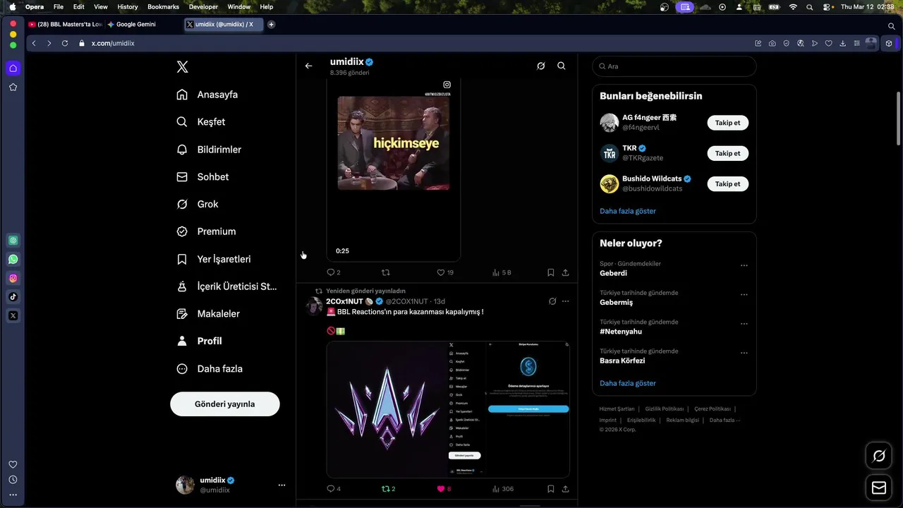Click Grok icon in umidiix profile header
The height and width of the screenshot is (508, 903).
pos(541,66)
